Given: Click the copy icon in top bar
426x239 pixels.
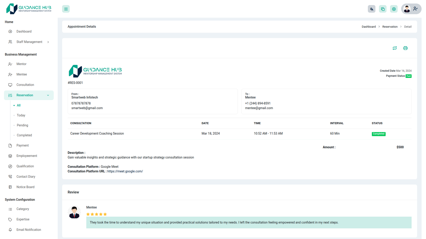Looking at the screenshot, I should [x=383, y=9].
